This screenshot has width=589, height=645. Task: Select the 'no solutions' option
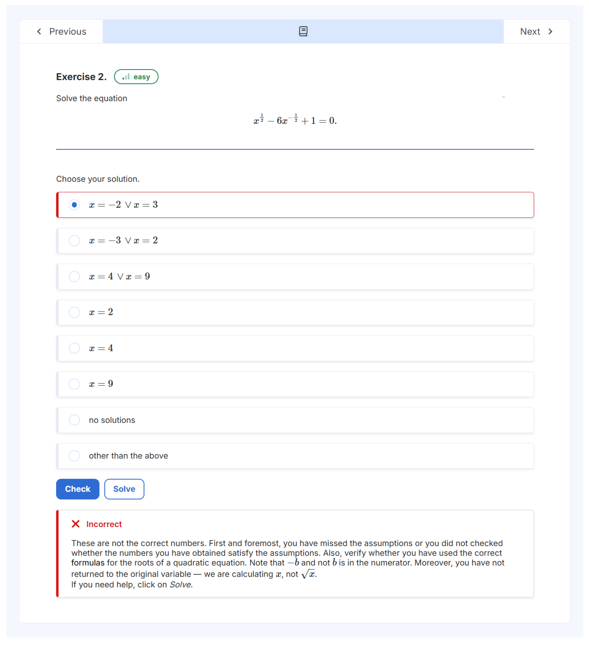[x=74, y=420]
